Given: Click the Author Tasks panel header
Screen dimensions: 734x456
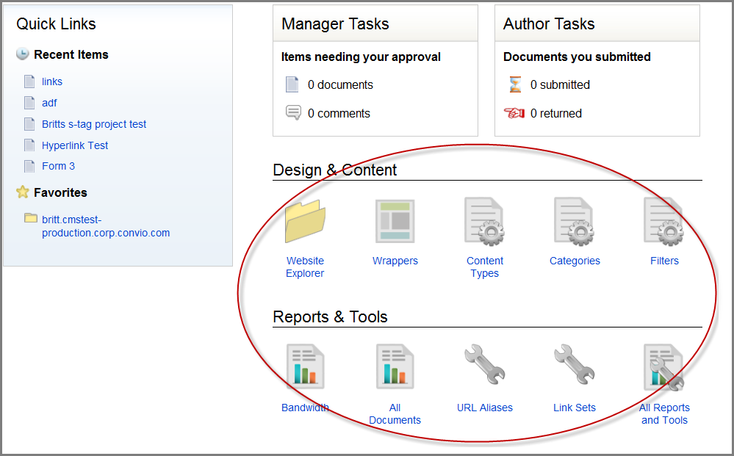Looking at the screenshot, I should [x=597, y=23].
